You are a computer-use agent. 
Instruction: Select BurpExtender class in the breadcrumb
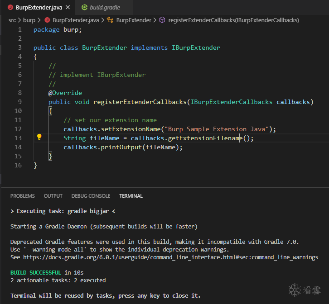[134, 20]
